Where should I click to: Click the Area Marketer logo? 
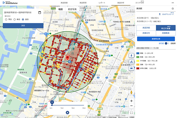(x=10, y=3)
